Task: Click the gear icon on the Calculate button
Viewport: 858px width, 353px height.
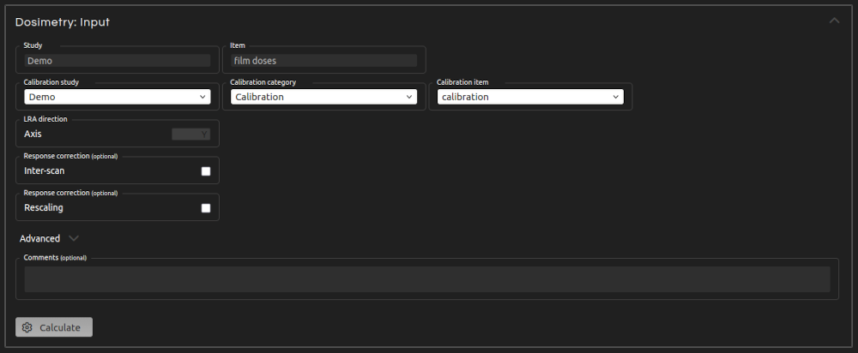Action: coord(27,327)
